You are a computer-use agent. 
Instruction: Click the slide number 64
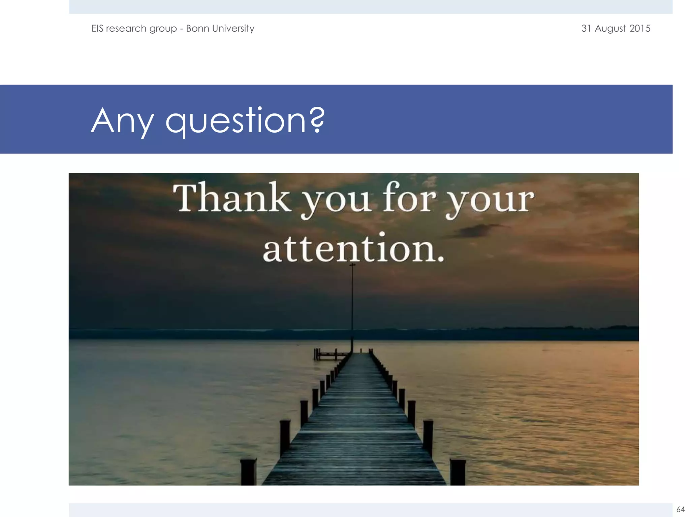(681, 509)
